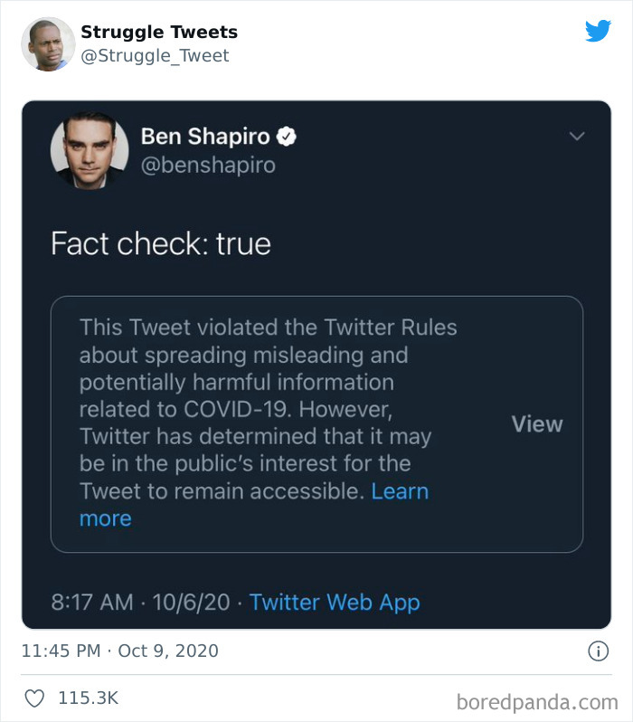Click the @Struggle_Tweet handle

pos(155,56)
